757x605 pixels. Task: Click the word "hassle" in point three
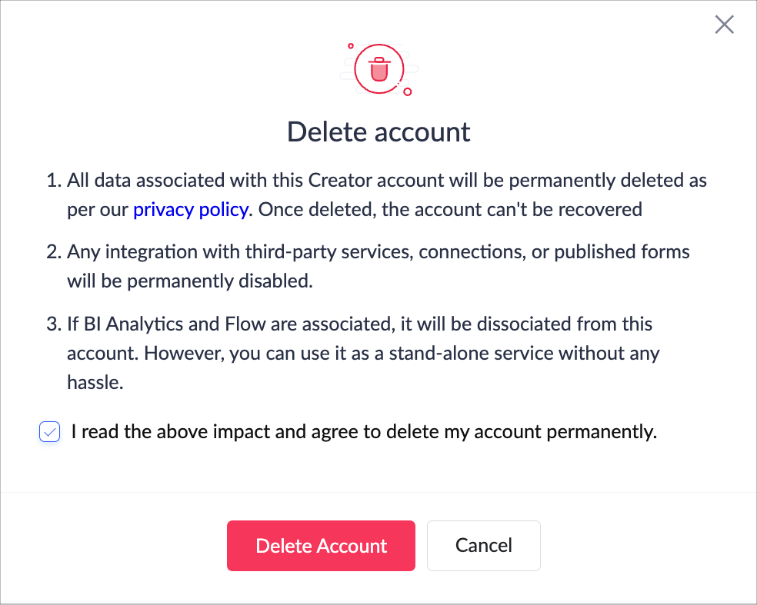click(x=95, y=382)
